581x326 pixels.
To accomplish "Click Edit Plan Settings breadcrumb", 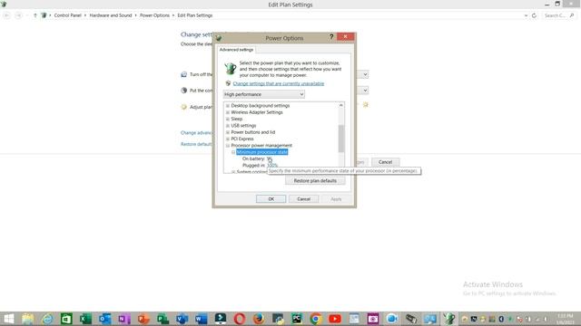I will (195, 15).
